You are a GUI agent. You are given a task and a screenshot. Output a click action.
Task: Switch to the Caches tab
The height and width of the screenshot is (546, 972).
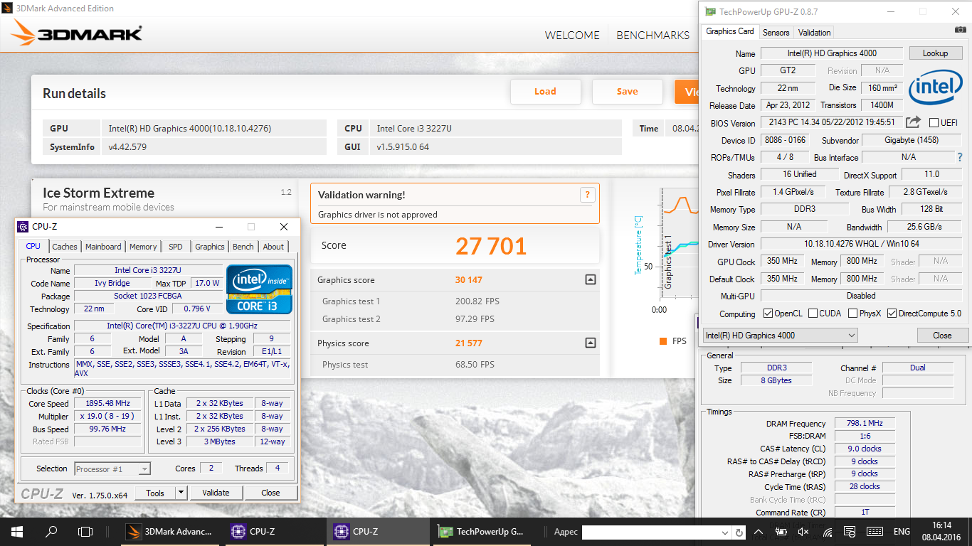click(x=65, y=247)
